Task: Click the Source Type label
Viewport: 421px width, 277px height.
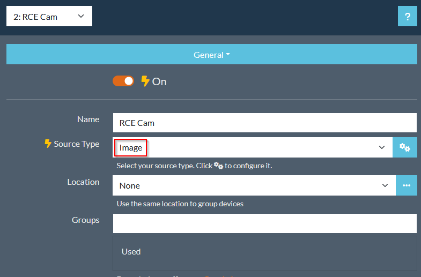Action: click(76, 144)
